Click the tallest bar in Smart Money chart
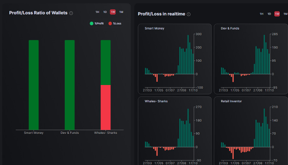Screen dimensions: 288x165 click(x=188, y=55)
